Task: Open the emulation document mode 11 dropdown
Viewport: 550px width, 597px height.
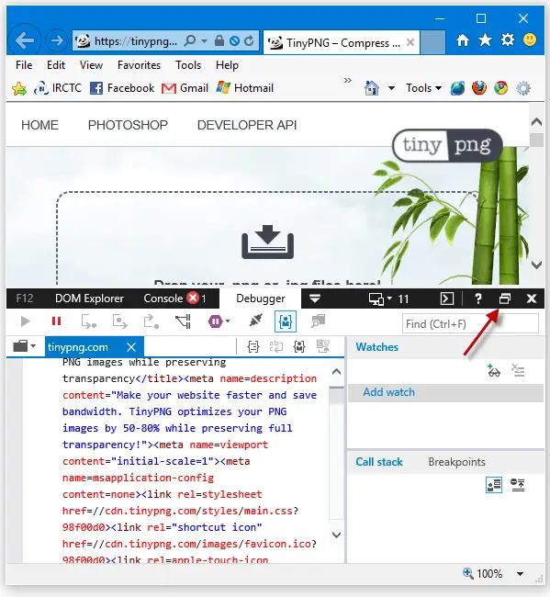Action: pos(388,299)
